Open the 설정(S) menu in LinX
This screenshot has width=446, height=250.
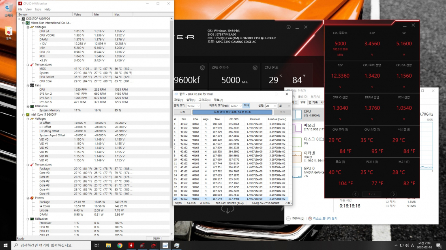(191, 100)
